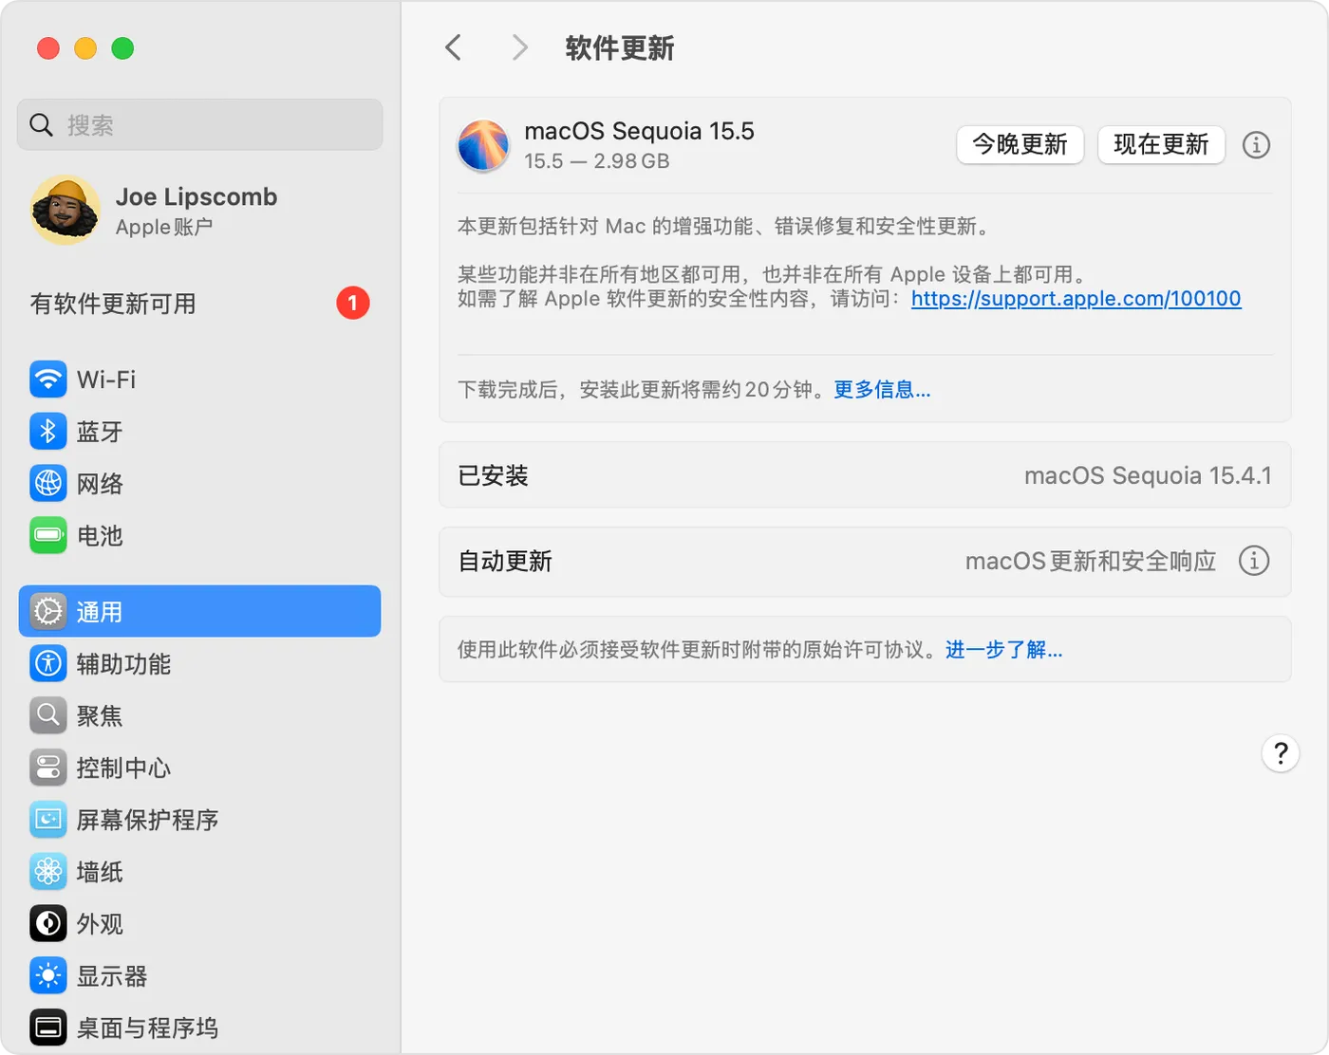1329x1055 pixels.
Task: Open the support.apple.com/100100 link
Action: click(x=1076, y=299)
